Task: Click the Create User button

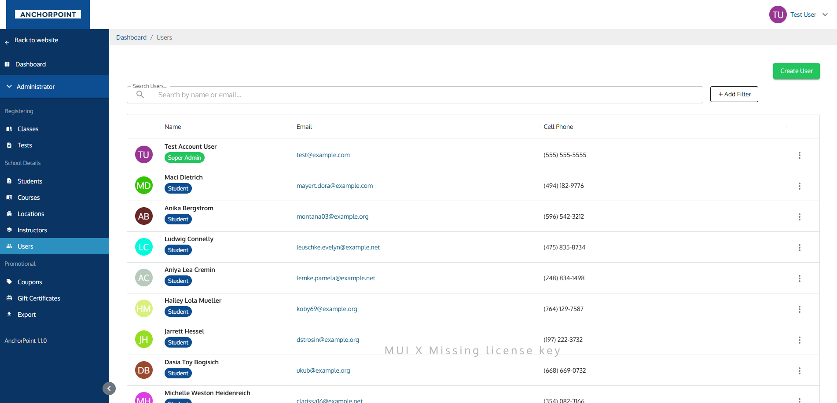Action: [796, 71]
